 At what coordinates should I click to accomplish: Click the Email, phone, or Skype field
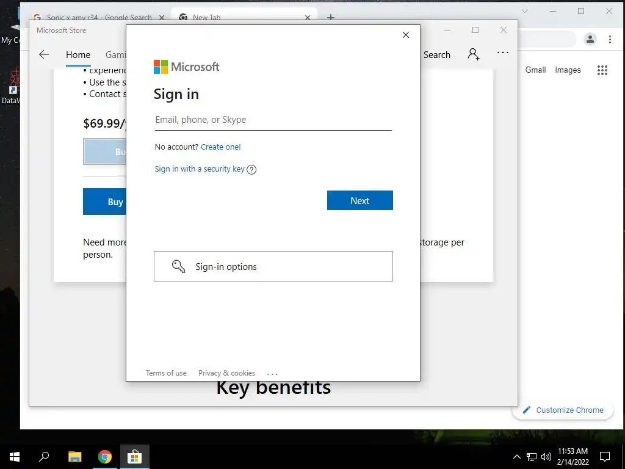point(273,120)
